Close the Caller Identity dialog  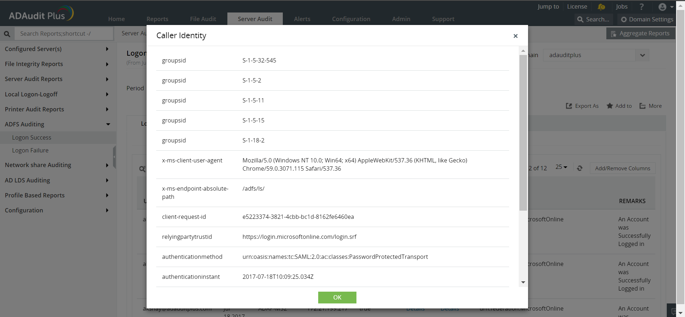click(515, 36)
